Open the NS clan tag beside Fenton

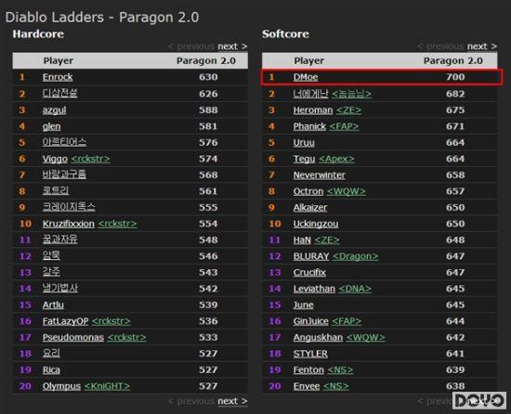(340, 370)
